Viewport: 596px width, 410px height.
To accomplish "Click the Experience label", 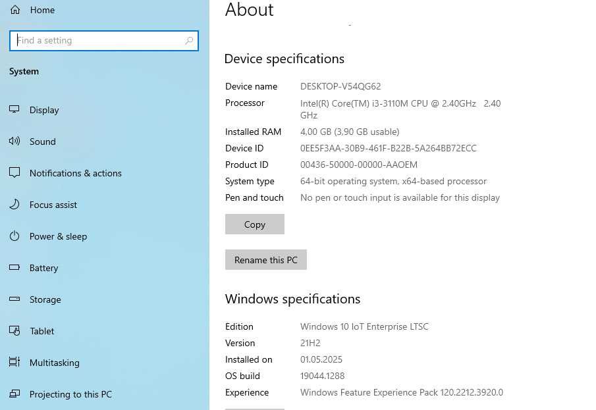I will click(247, 392).
